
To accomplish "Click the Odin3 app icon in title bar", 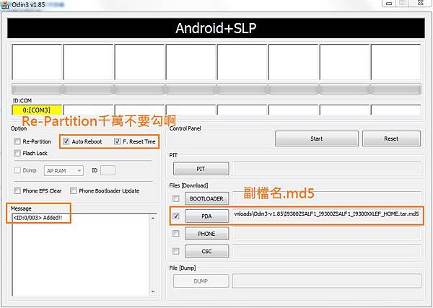I will (5, 4).
